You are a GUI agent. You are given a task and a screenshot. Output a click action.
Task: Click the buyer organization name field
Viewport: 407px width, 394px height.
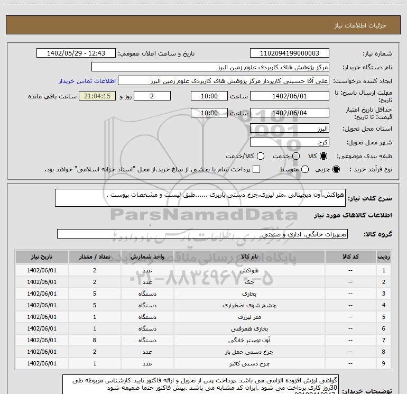[x=210, y=67]
